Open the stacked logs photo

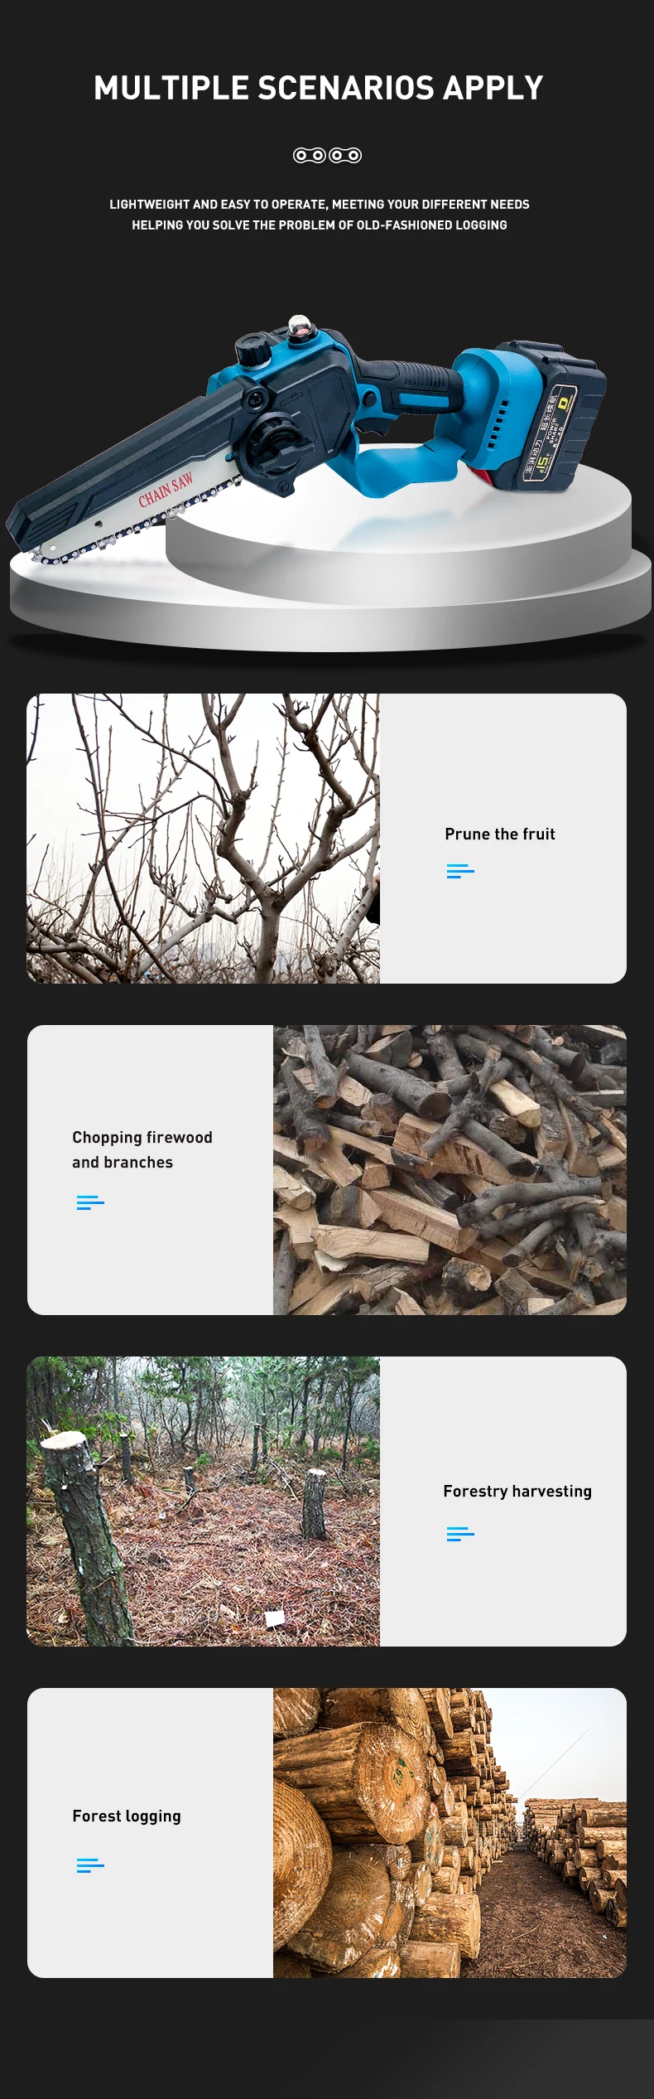(x=450, y=1833)
